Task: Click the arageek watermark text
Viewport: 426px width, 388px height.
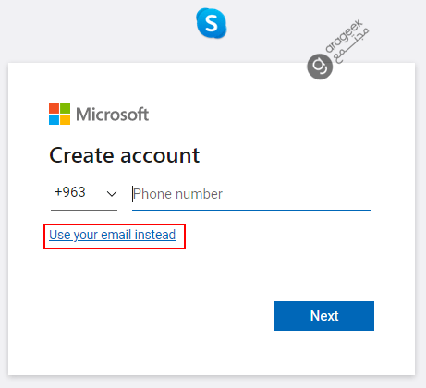Action: (x=344, y=36)
